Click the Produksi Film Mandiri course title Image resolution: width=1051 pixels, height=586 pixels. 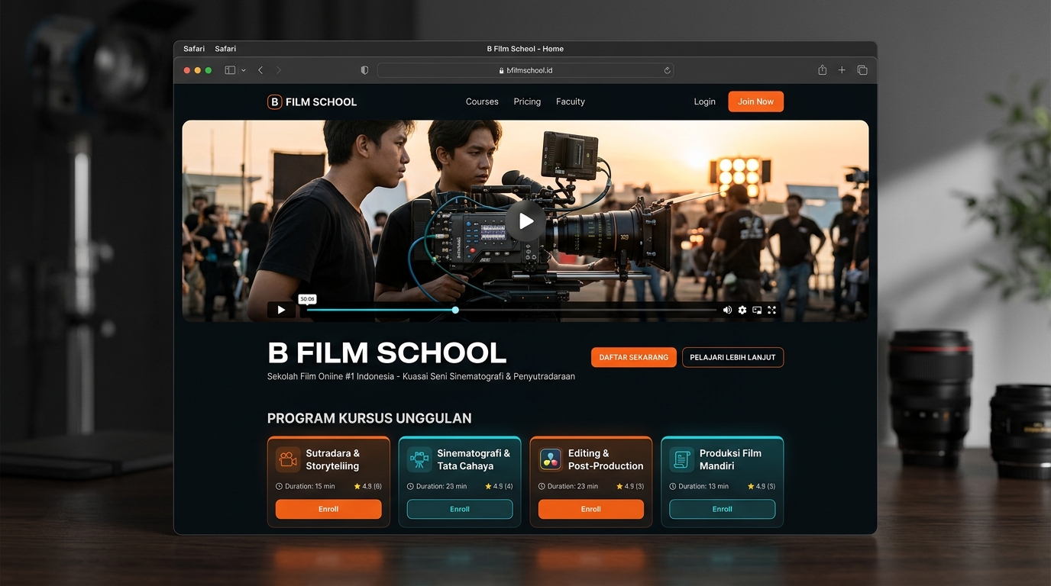point(730,459)
